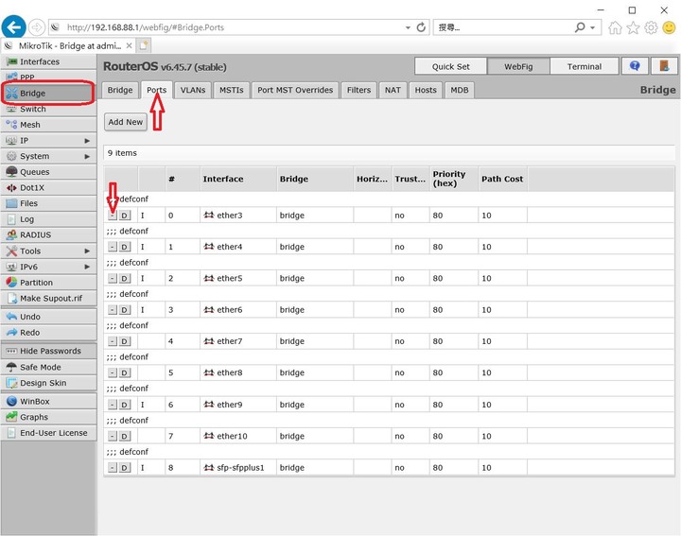Click the Redo action
This screenshot has height=536, width=681.
coord(48,333)
